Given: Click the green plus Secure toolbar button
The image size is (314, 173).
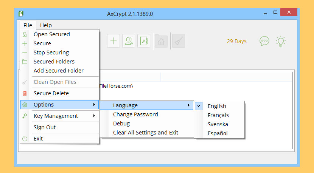Looking at the screenshot, I should 113,41.
